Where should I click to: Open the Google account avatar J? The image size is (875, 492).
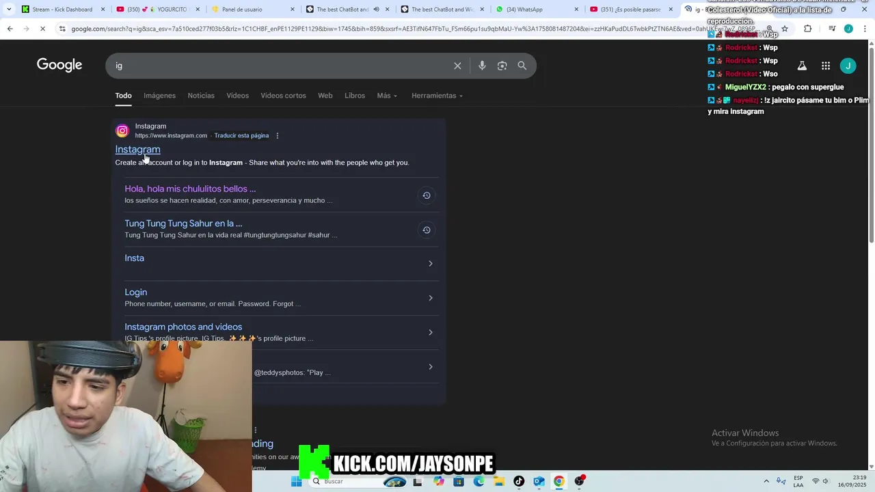[x=848, y=66]
